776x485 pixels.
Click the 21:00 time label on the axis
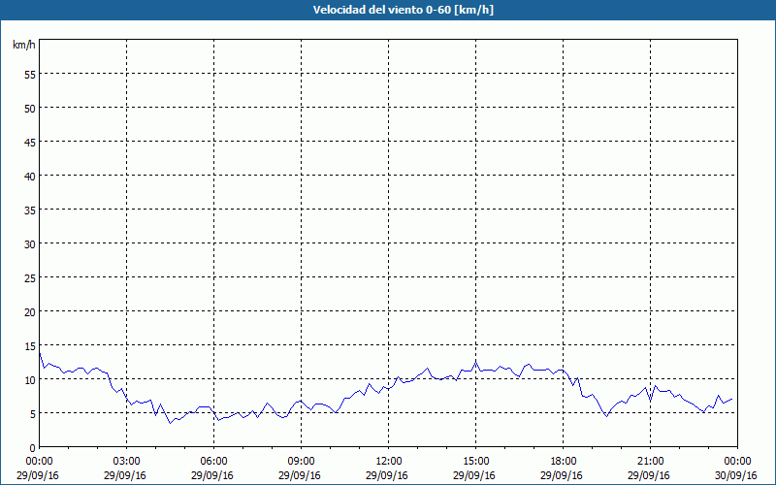click(650, 461)
